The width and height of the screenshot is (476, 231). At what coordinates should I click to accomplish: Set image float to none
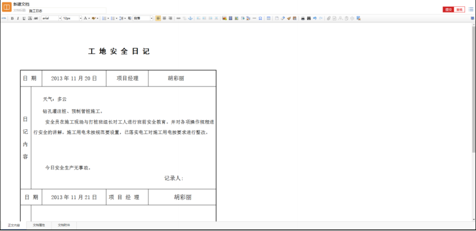198,18
